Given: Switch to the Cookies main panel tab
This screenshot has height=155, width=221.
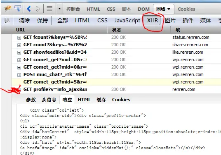Looking at the screenshot, I should (x=186, y=9).
